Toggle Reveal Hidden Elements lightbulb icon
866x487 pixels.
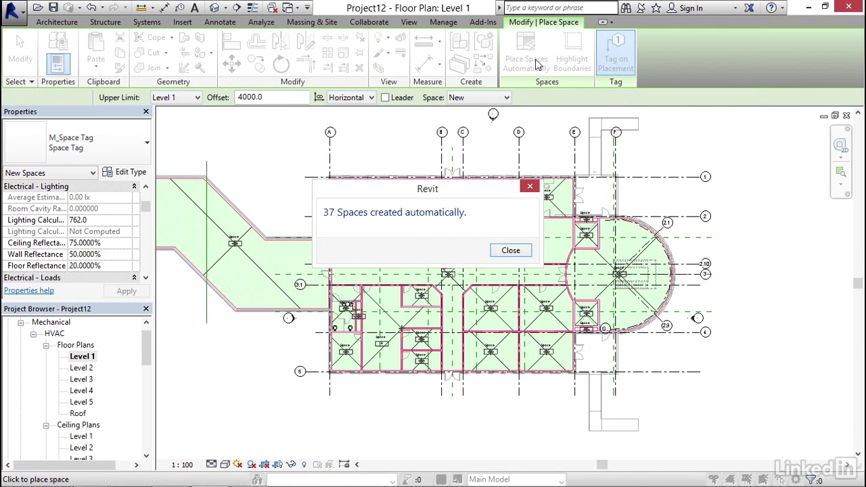tap(304, 464)
